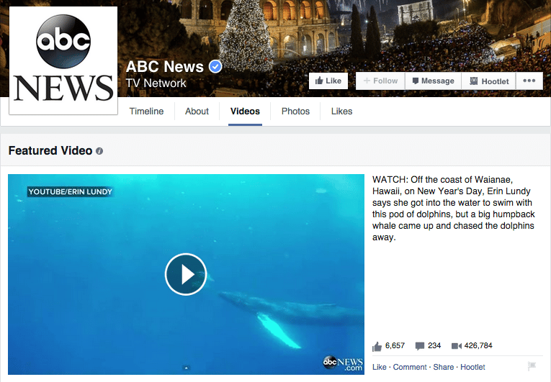Comment on the featured video

(409, 367)
